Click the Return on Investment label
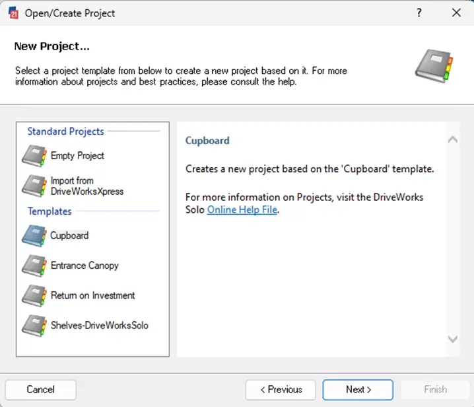This screenshot has height=407, width=474. point(93,295)
